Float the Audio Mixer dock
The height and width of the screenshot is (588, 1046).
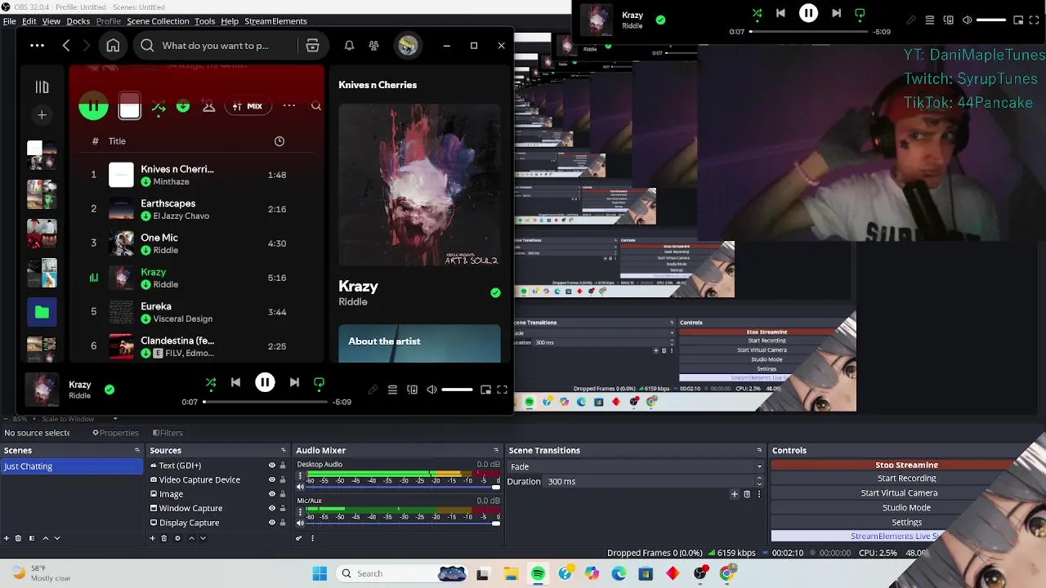click(x=496, y=451)
